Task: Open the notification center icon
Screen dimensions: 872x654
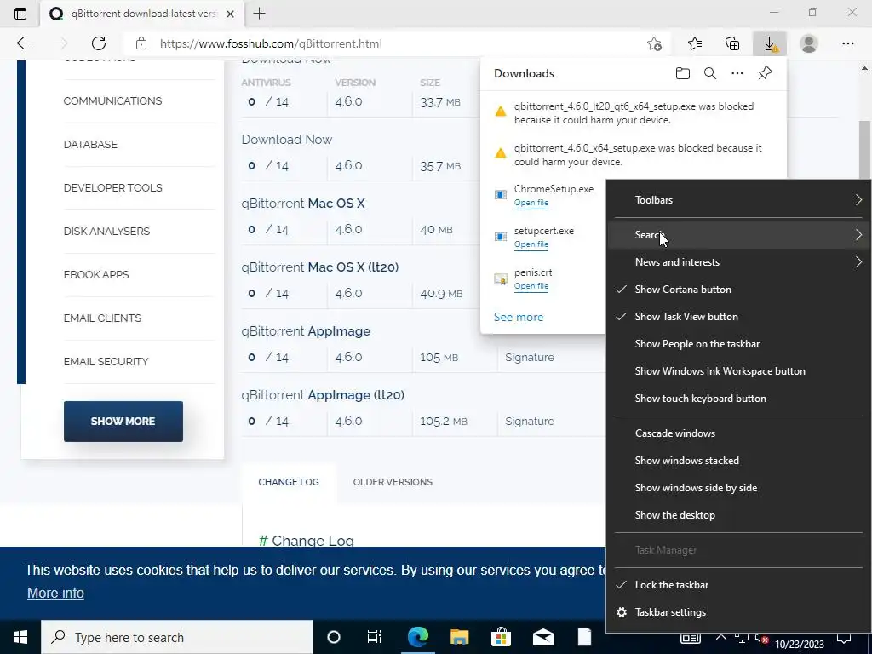Action: pyautogui.click(x=844, y=637)
